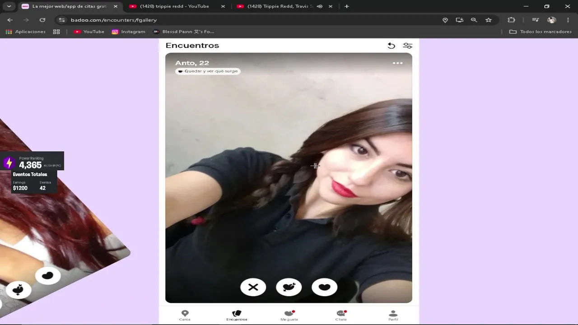This screenshot has height=325, width=578.
Task: Click the Earnings value $1200
Action: tap(20, 188)
